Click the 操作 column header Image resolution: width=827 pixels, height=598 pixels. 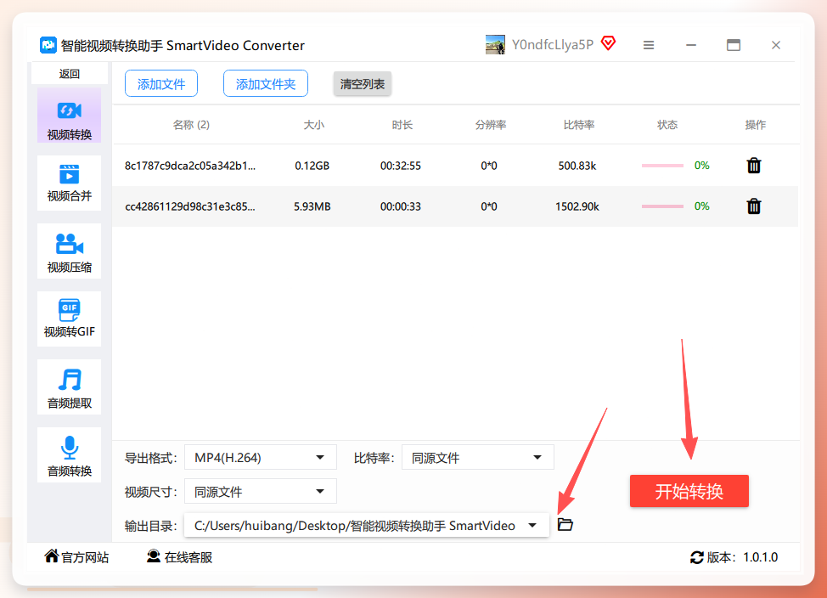tap(756, 125)
